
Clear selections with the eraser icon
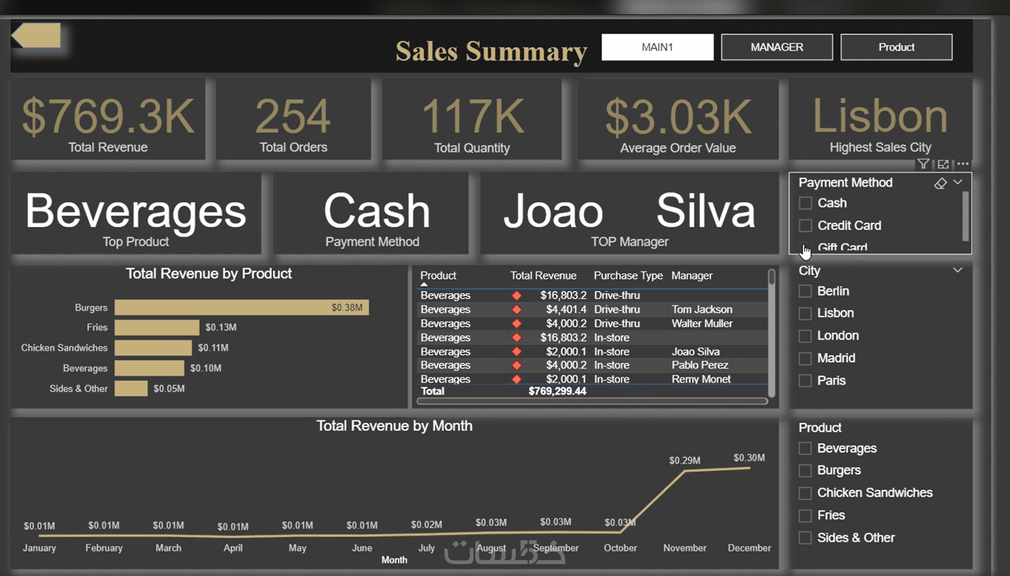pyautogui.click(x=940, y=183)
